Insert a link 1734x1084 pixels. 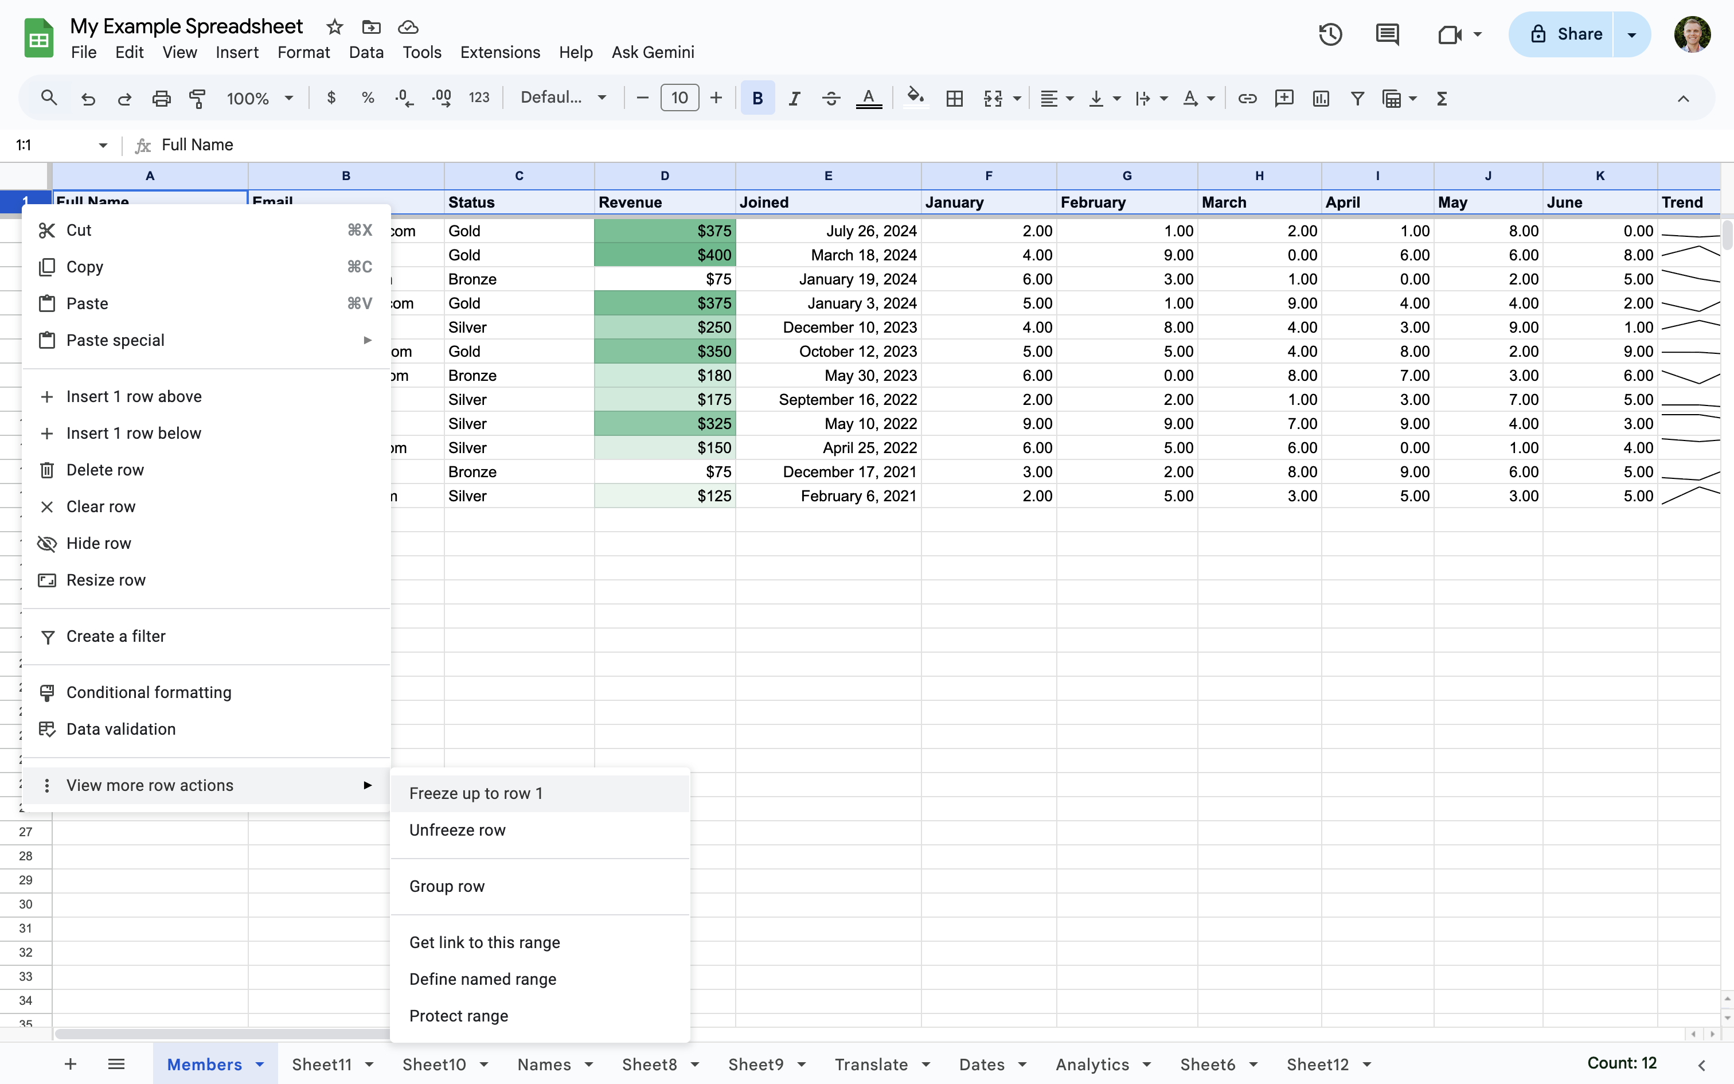(1247, 98)
